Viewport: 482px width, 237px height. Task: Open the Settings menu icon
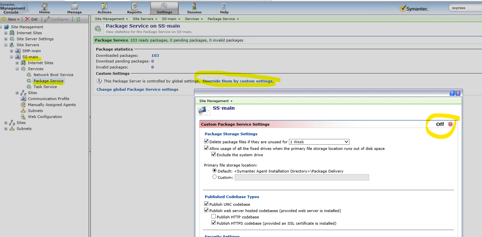[164, 6]
